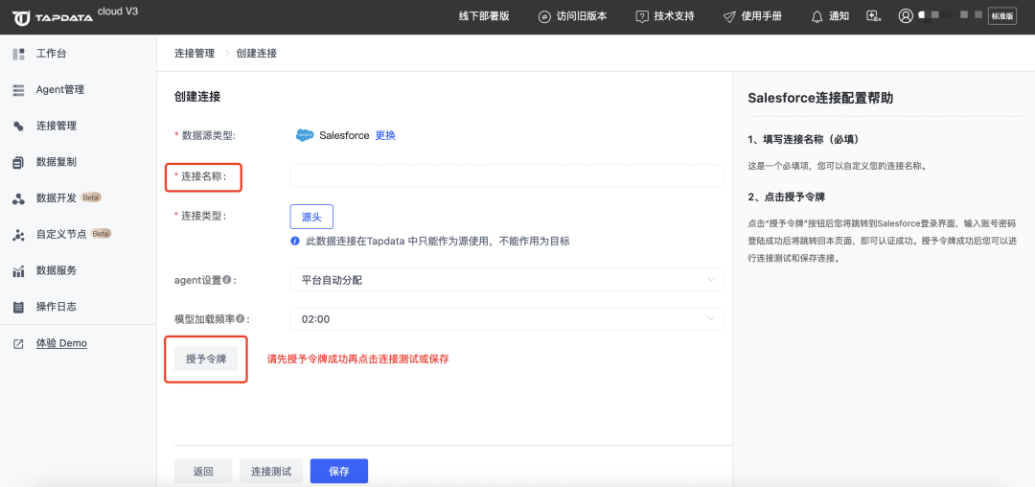Image resolution: width=1035 pixels, height=487 pixels.
Task: Click the 工作台 dashboard icon
Action: (x=18, y=54)
